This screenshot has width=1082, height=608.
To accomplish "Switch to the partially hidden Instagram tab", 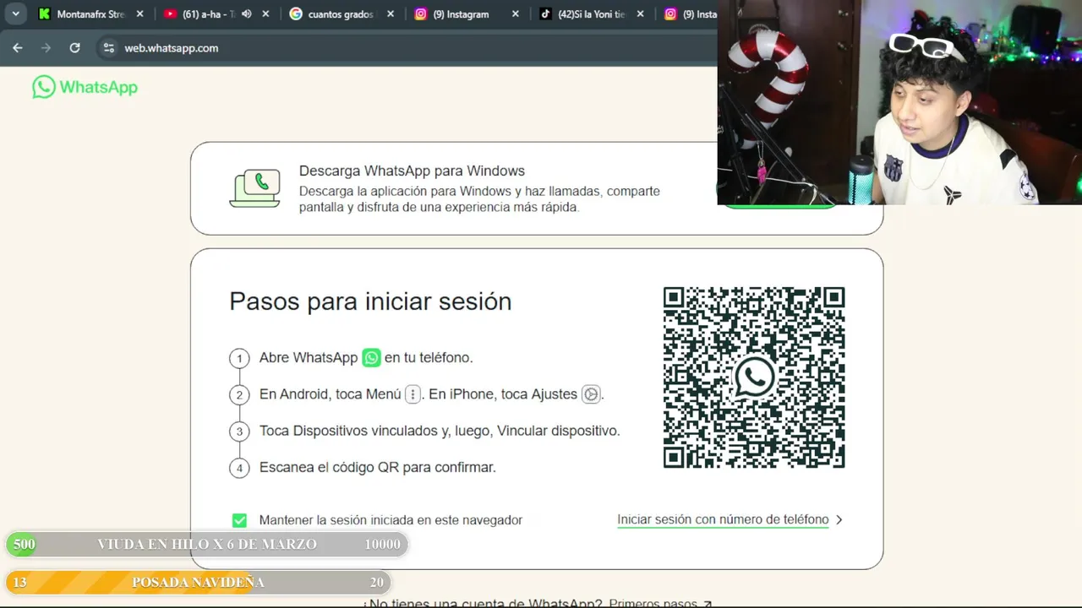I will 689,14.
